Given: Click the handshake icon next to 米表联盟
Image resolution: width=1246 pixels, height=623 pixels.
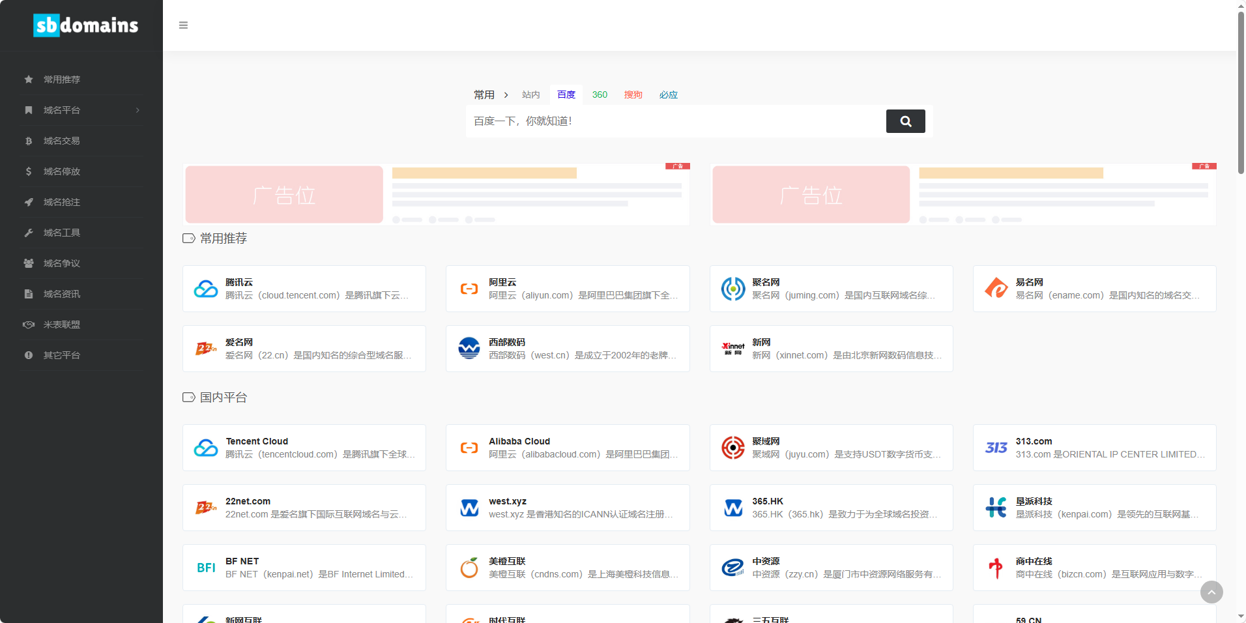Looking at the screenshot, I should (29, 325).
